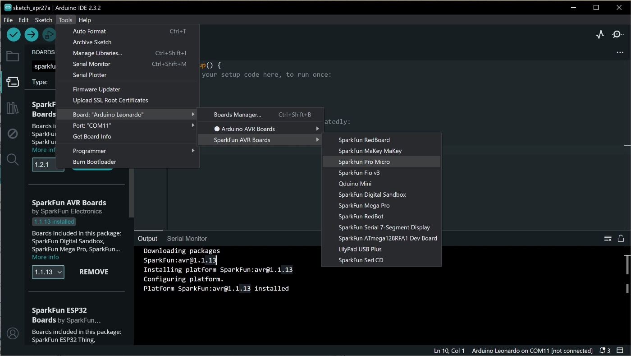
Task: Open Boards Manager... from submenu
Action: click(x=260, y=115)
